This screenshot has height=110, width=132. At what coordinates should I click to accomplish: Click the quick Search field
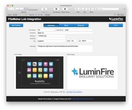tap(107, 9)
